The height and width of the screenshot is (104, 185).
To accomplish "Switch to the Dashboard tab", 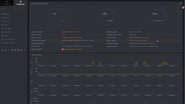I will [x=21, y=3].
